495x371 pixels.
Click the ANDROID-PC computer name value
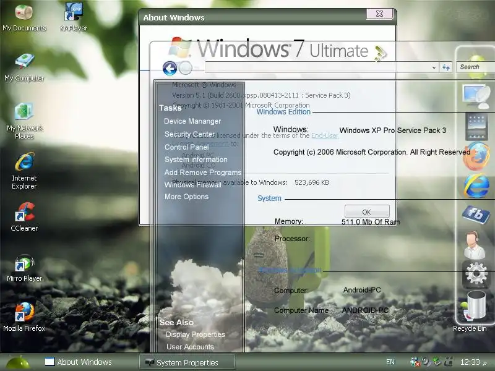[365, 310]
